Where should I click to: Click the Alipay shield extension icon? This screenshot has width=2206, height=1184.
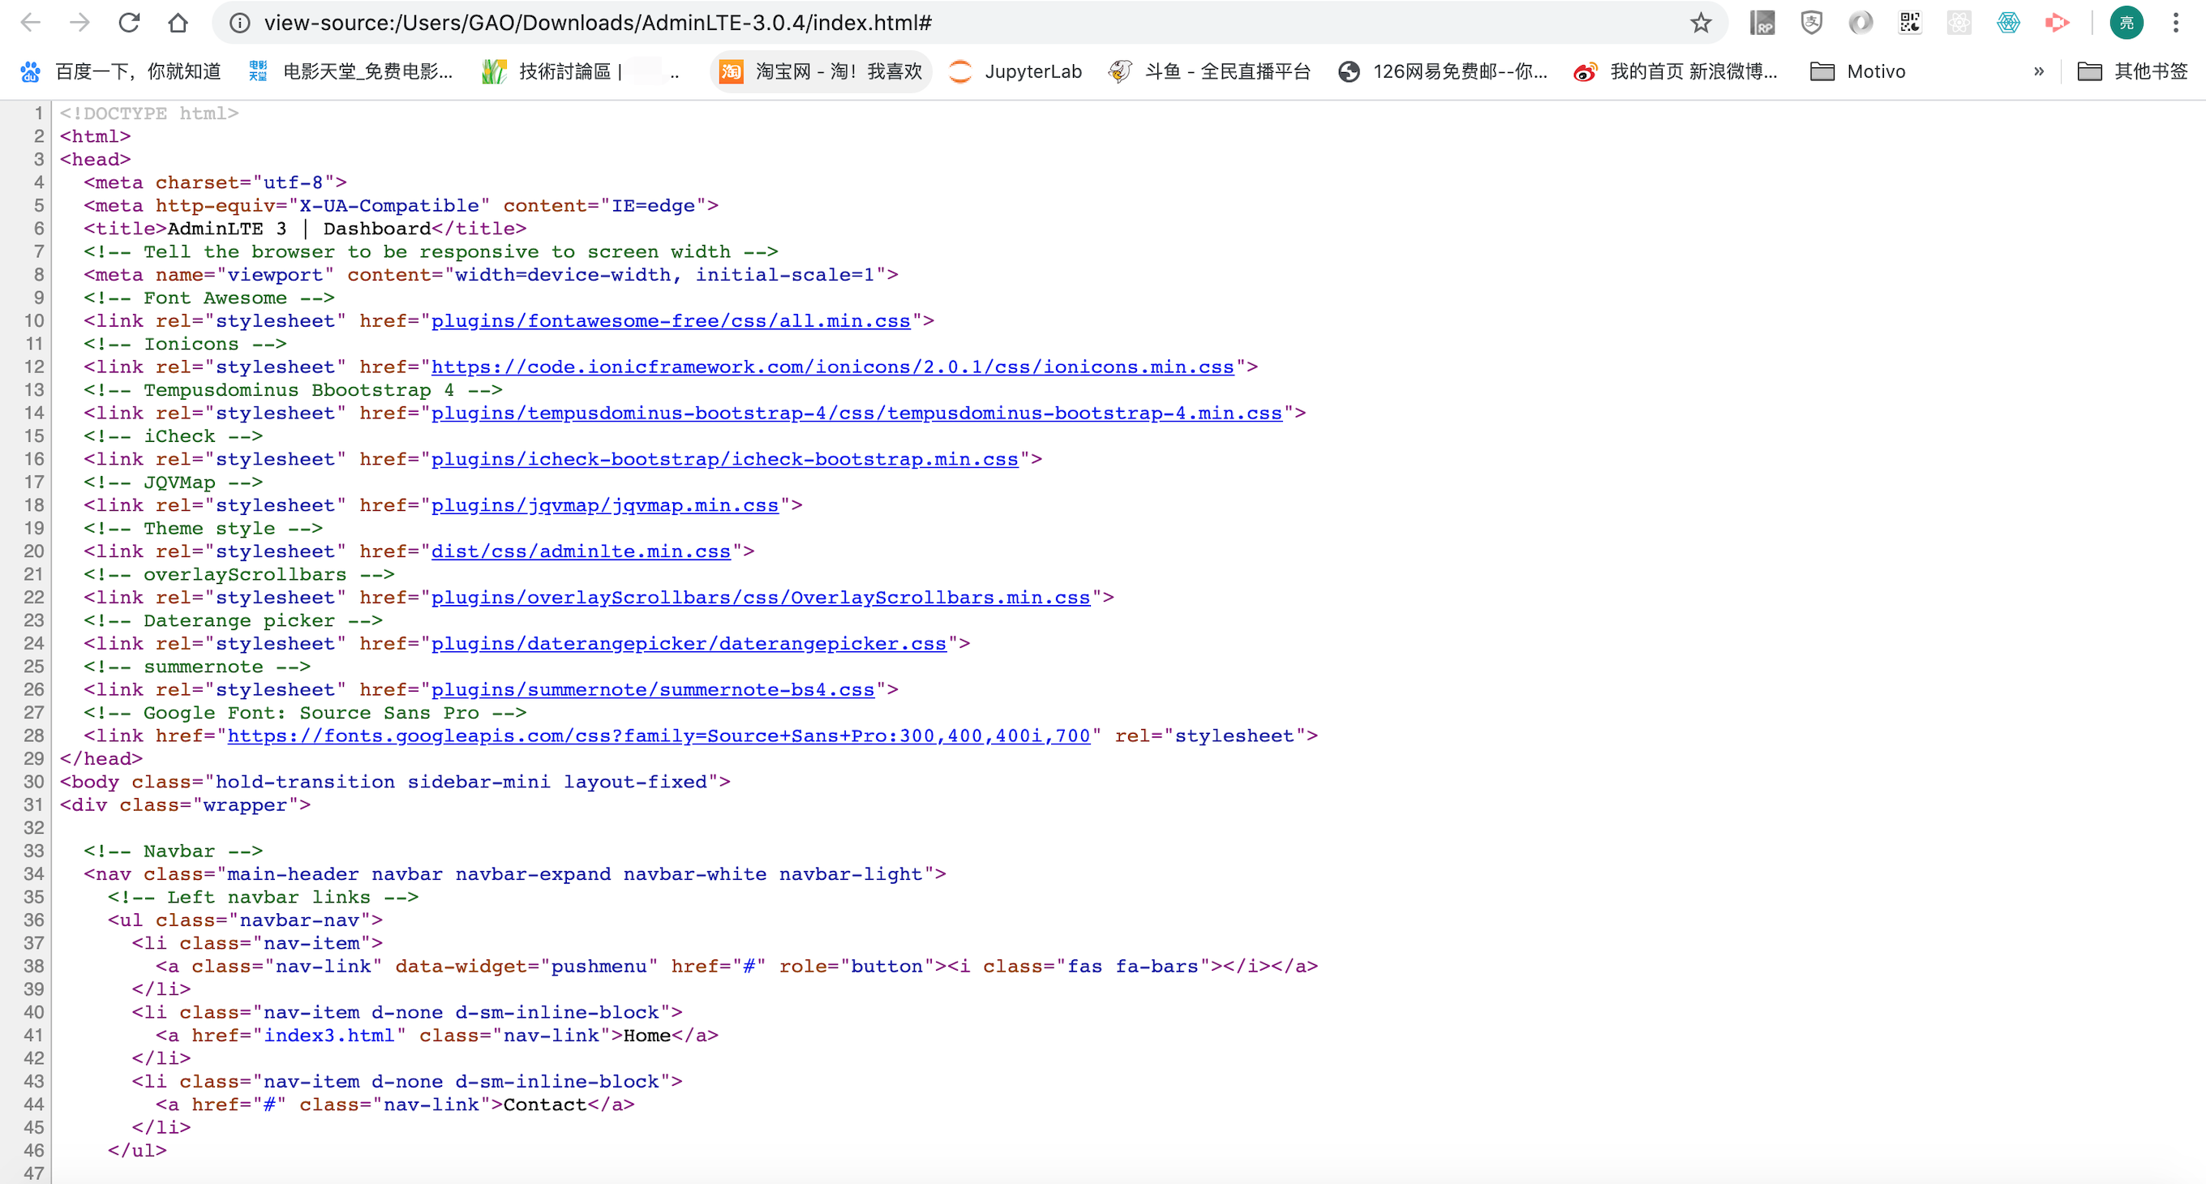[1811, 24]
